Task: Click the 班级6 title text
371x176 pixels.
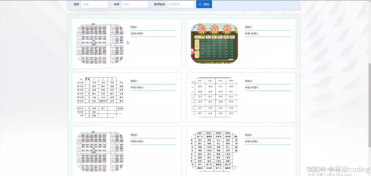Action: (249, 135)
